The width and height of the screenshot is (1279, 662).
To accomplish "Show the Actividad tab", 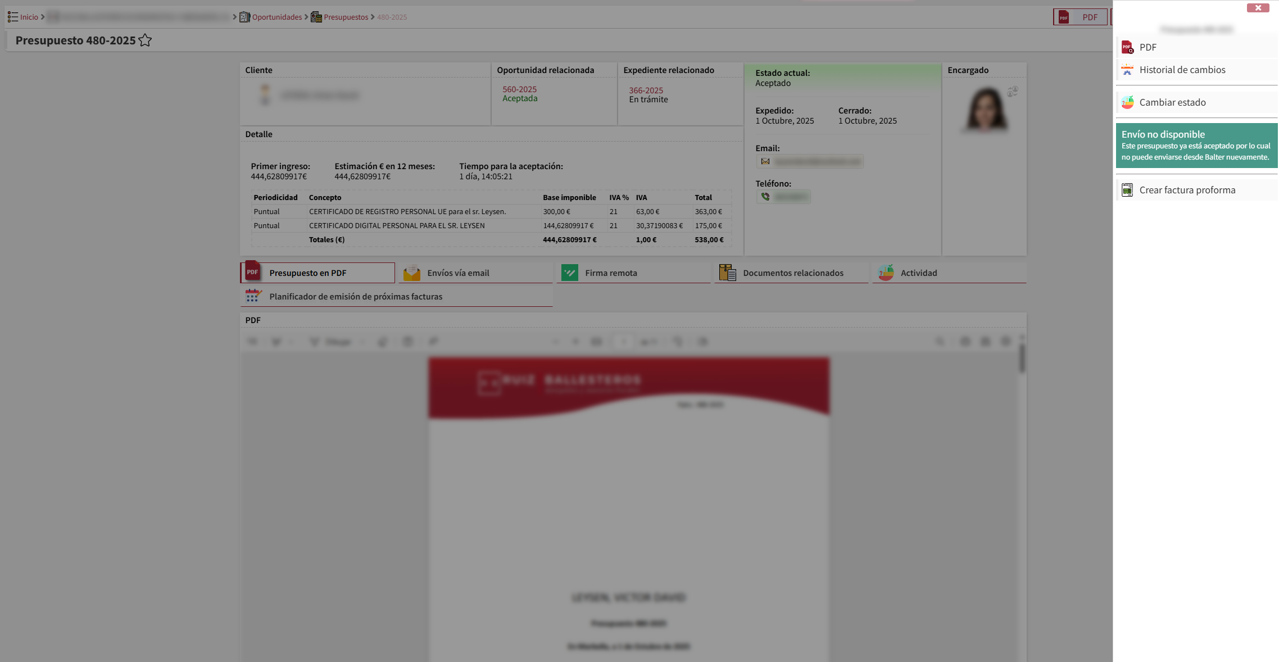I will (918, 273).
